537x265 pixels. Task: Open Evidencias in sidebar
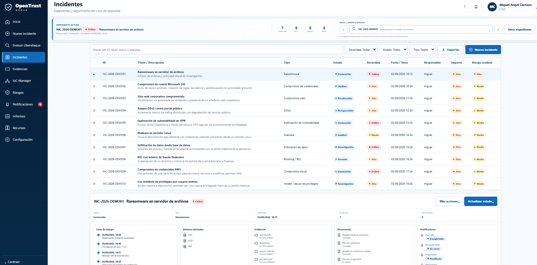23,69
